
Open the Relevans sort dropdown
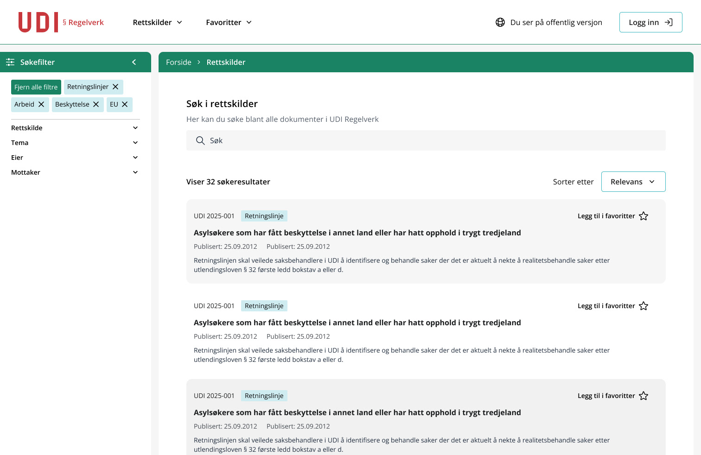pos(633,182)
